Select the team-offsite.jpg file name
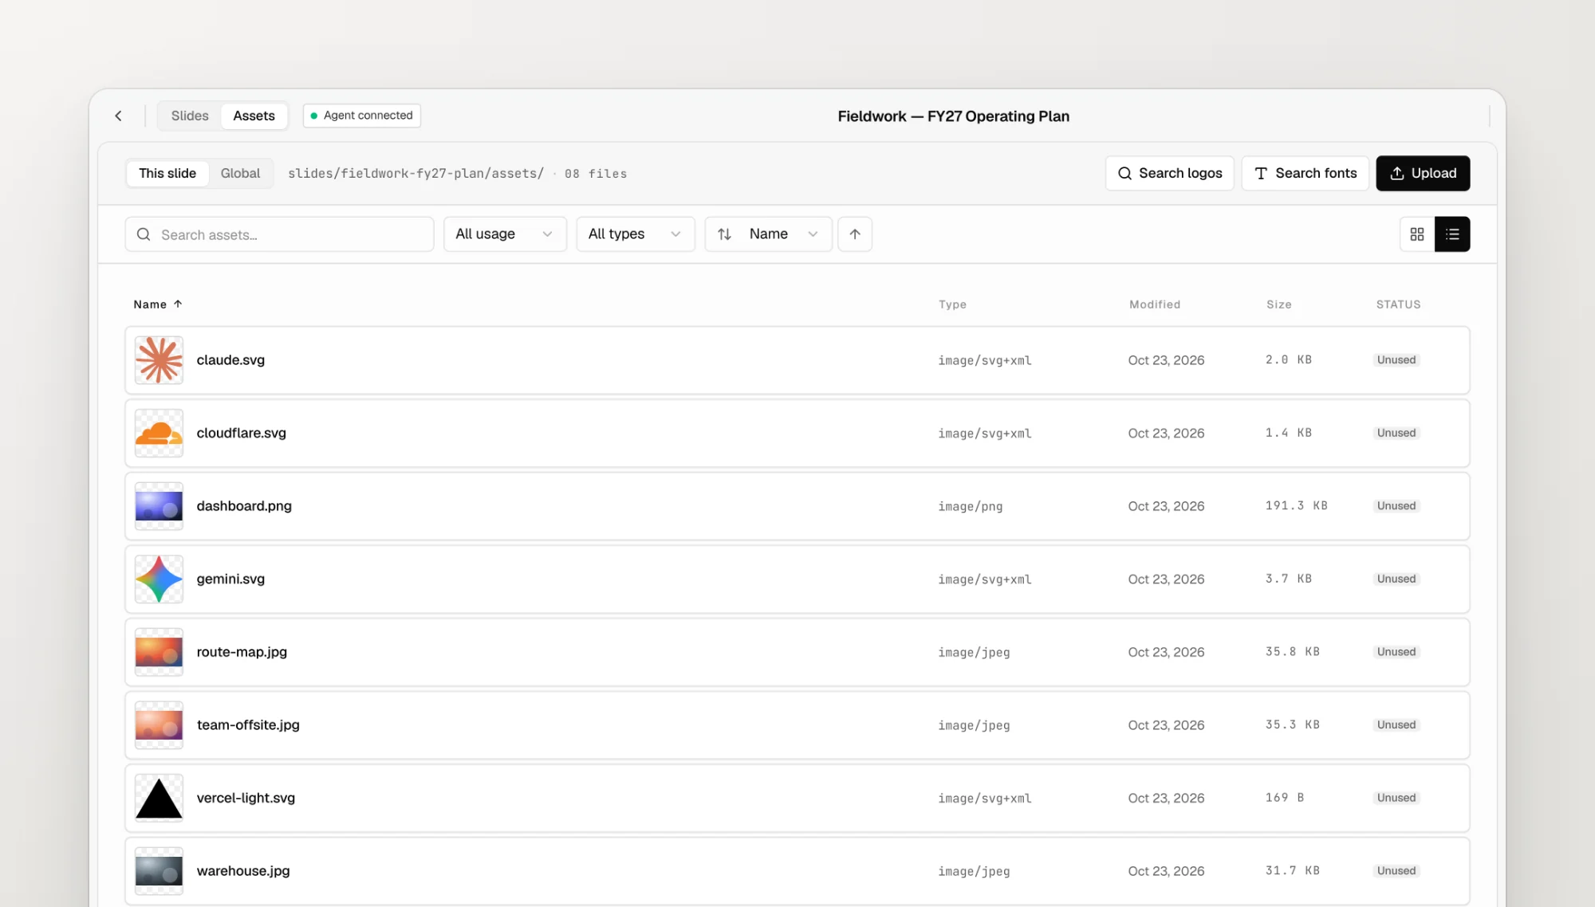Screen dimensions: 1595x907 pyautogui.click(x=248, y=725)
